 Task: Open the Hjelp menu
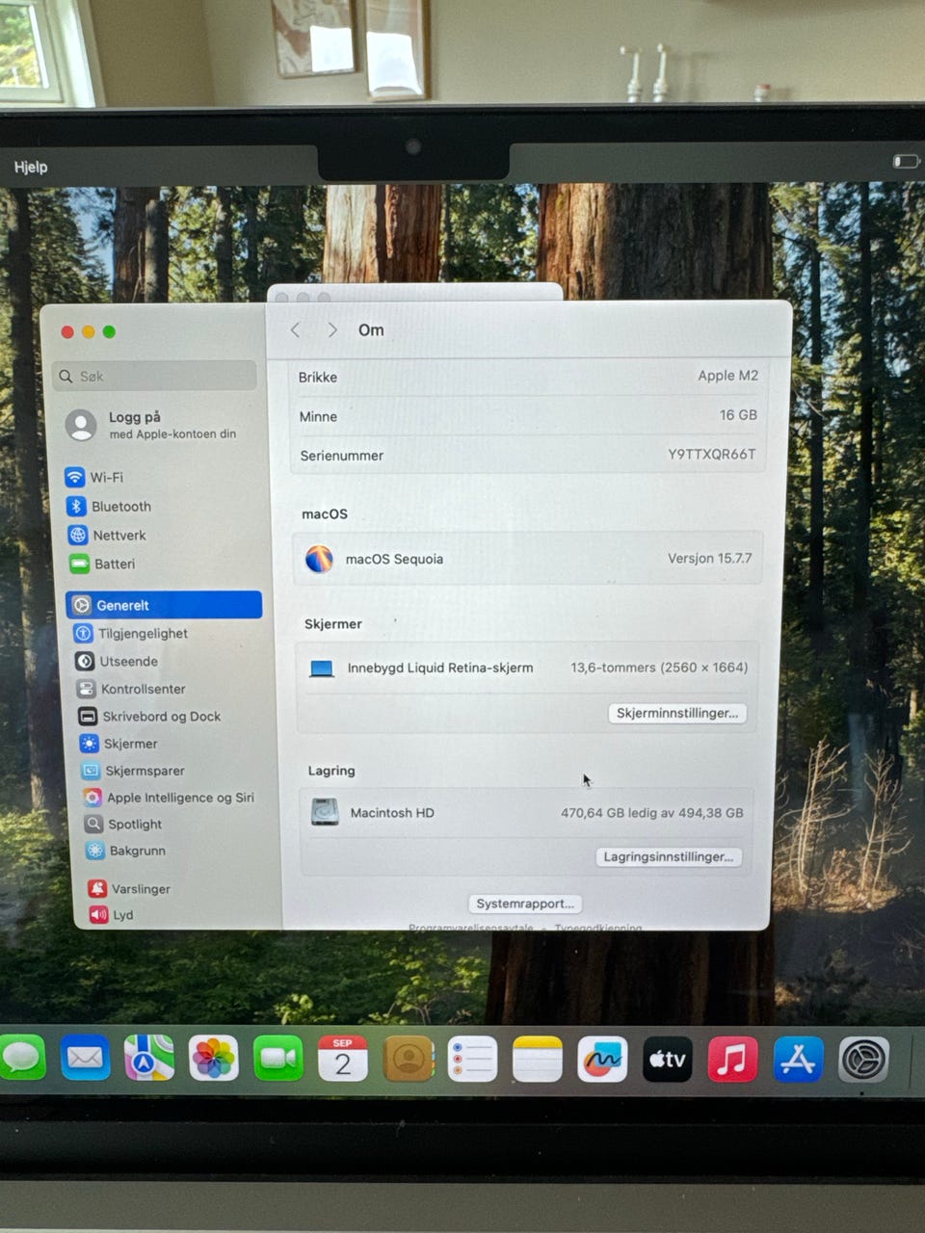31,167
